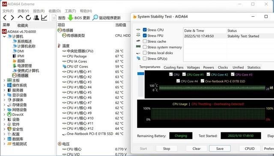Click the BIOS 更新 green arrow button

(79, 18)
